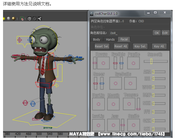Screen dimensions: 175x139
Task: Select the Pupile controller circle
Action: coord(134,63)
